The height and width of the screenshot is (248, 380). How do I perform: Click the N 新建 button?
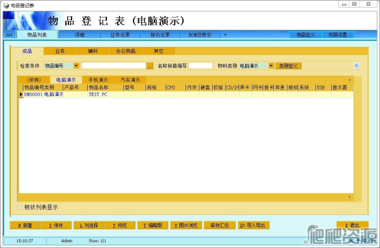coord(25,225)
